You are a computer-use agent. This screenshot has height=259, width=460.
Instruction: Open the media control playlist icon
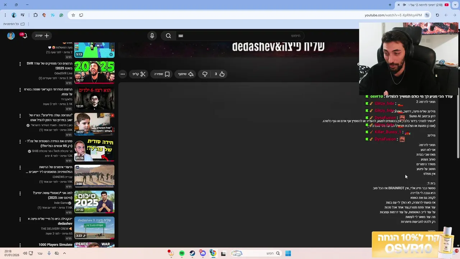point(23,15)
